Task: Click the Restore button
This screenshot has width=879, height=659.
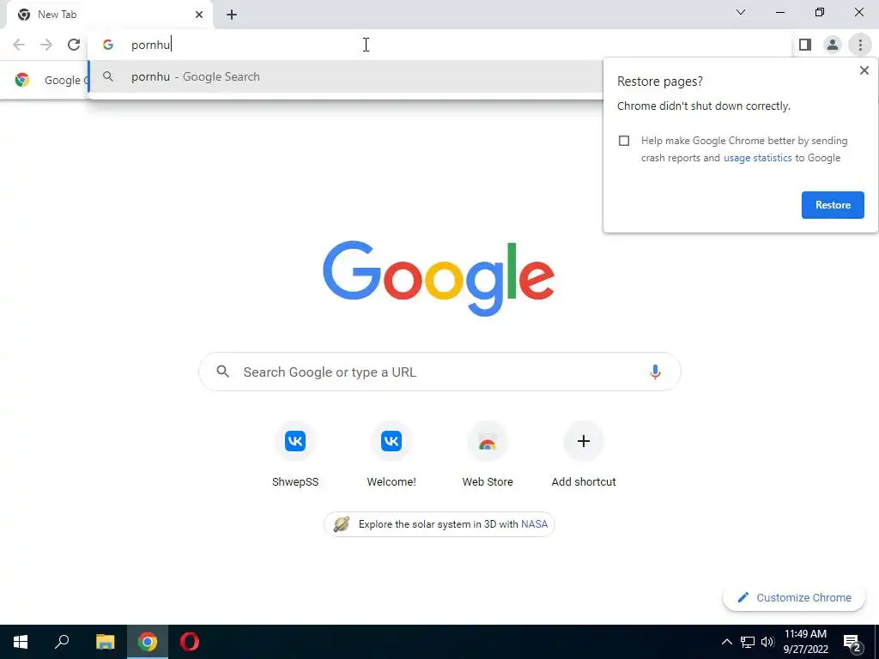Action: pos(833,205)
